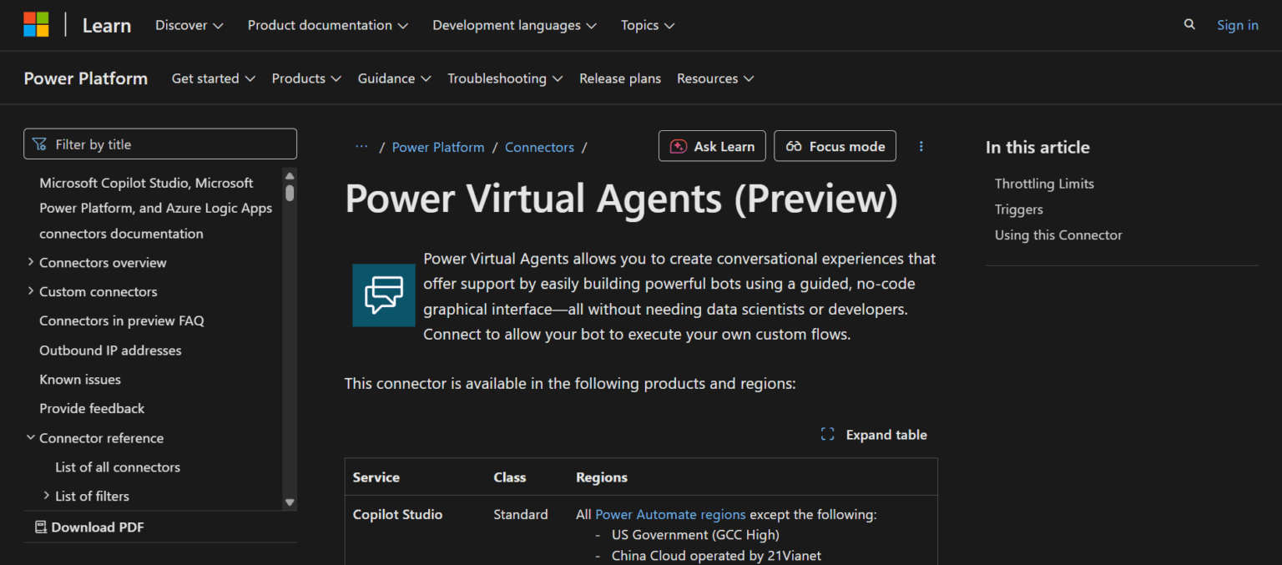Click the Download PDF icon
This screenshot has width=1282, height=565.
click(x=38, y=527)
